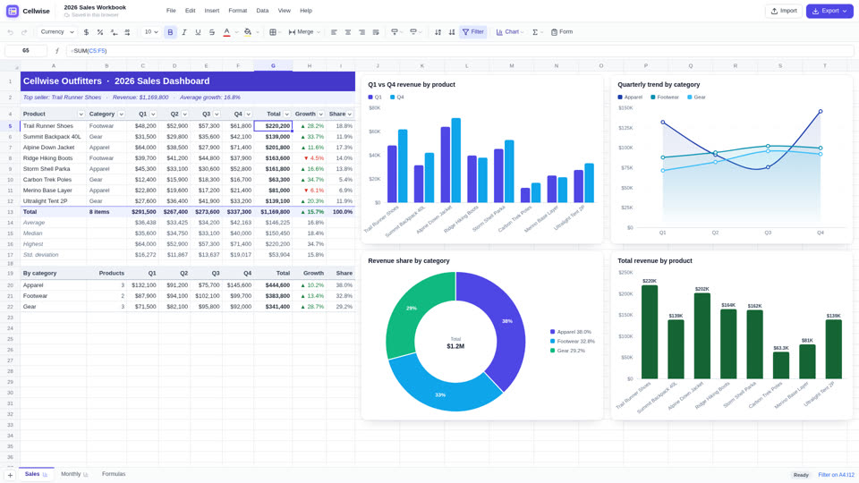Screen dimensions: 859x483
Task: Open Total column filter arrow
Action: (286, 114)
